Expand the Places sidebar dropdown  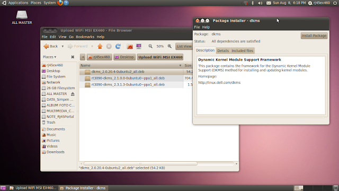click(x=49, y=57)
